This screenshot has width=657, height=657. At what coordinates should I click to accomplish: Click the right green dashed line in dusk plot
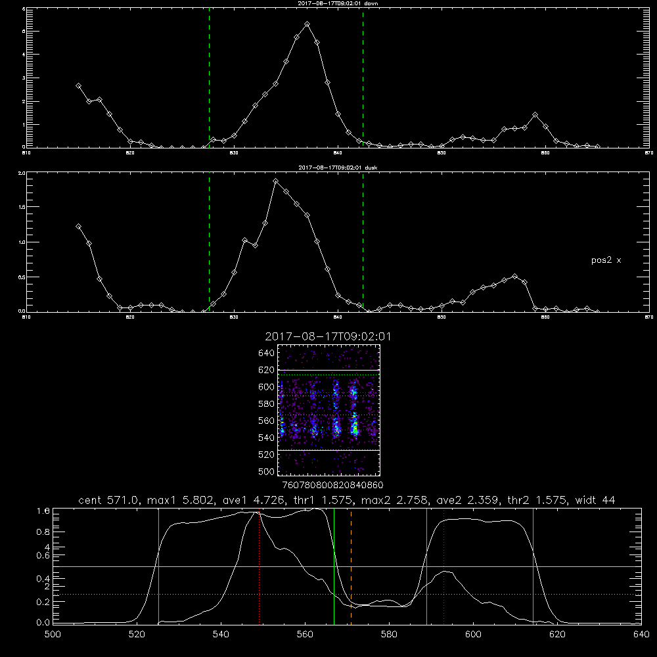pos(363,242)
